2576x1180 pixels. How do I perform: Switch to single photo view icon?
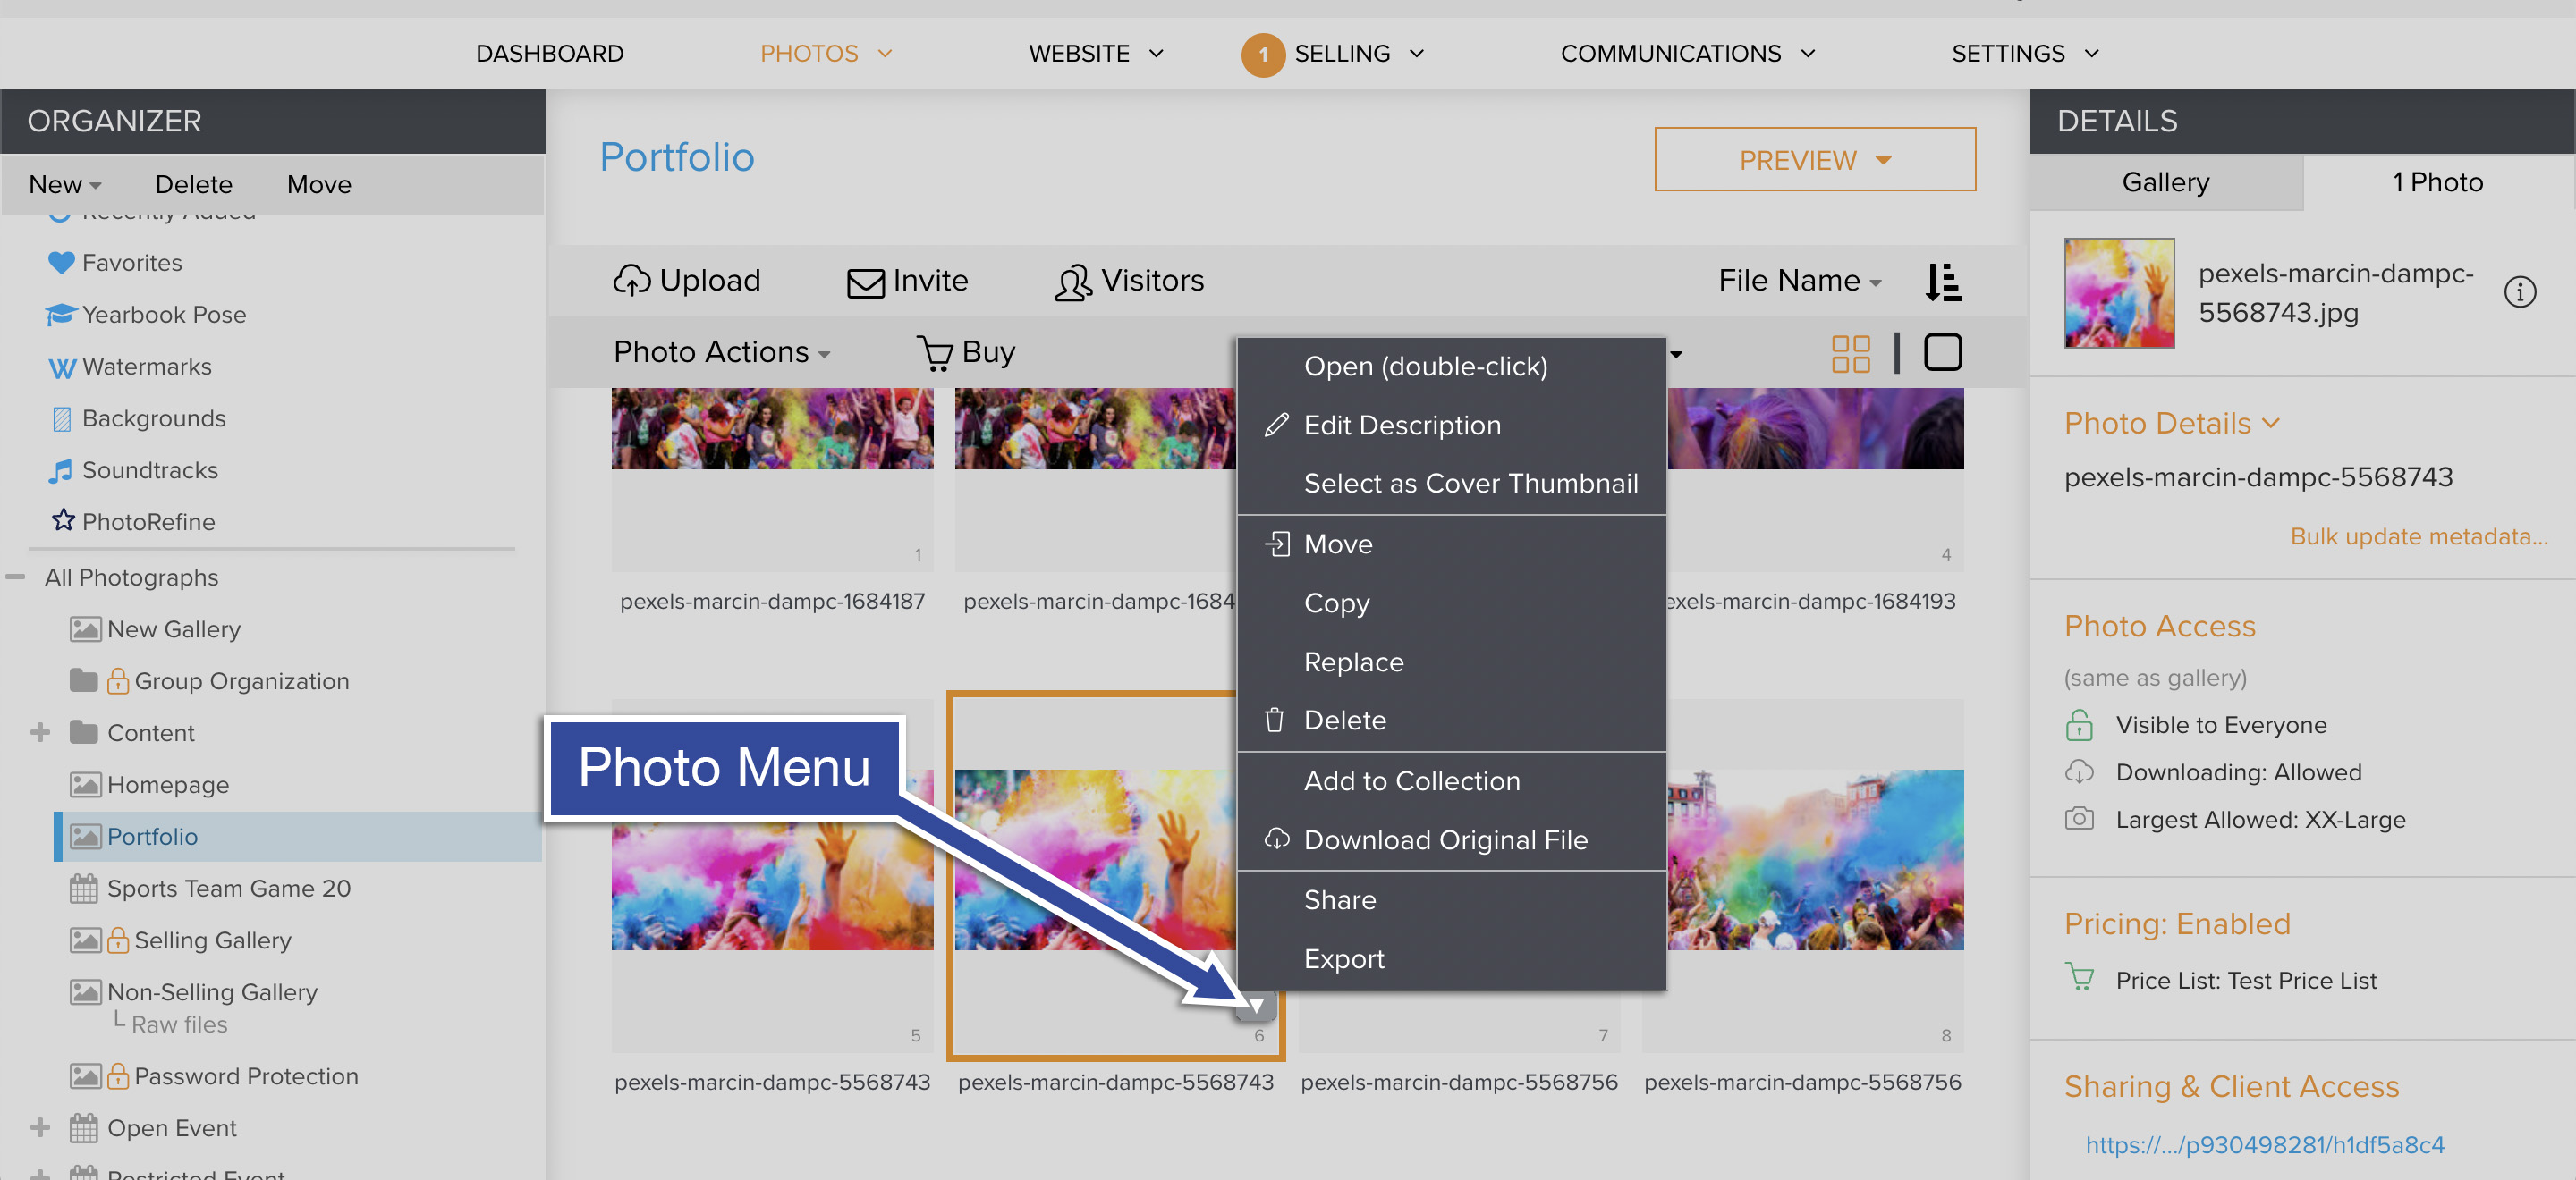point(1942,353)
